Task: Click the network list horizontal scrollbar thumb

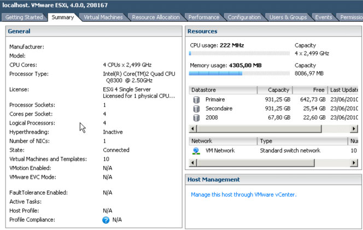Action: (256, 163)
